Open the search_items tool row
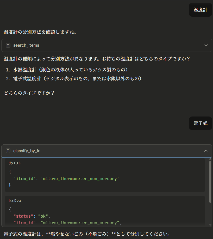This screenshot has height=239, width=213. coord(106,45)
